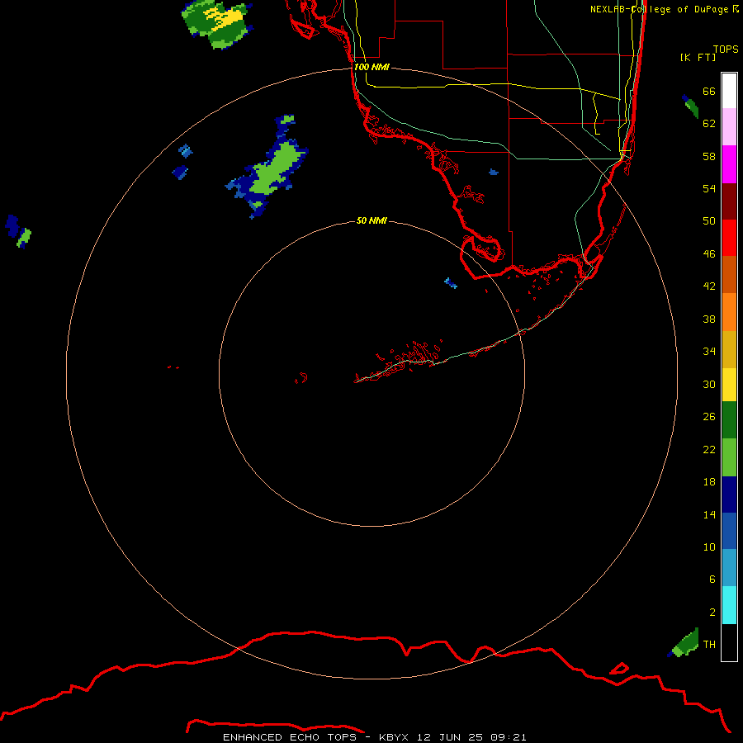743x743 pixels.
Task: Select the 46 legend value
Action: coord(709,254)
